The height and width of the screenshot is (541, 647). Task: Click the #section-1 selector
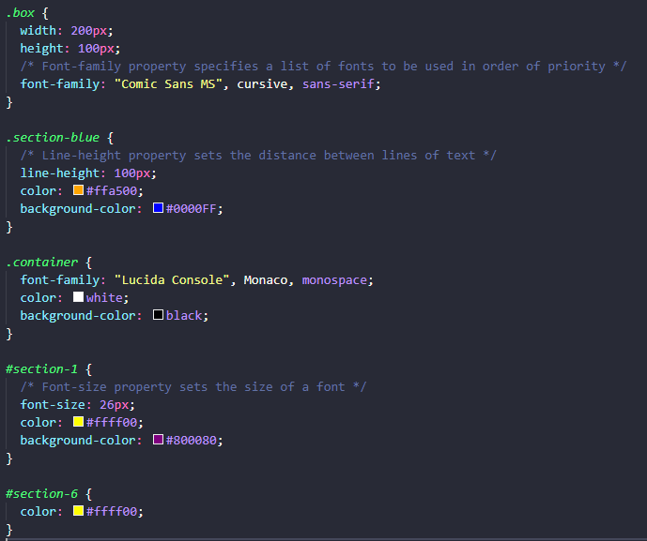coord(41,369)
